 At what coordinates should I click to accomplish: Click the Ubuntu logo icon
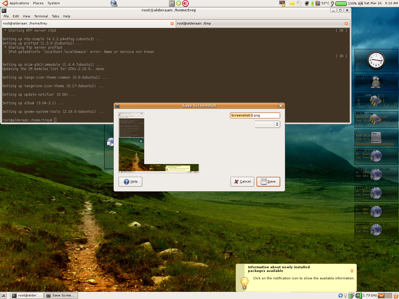click(x=5, y=3)
